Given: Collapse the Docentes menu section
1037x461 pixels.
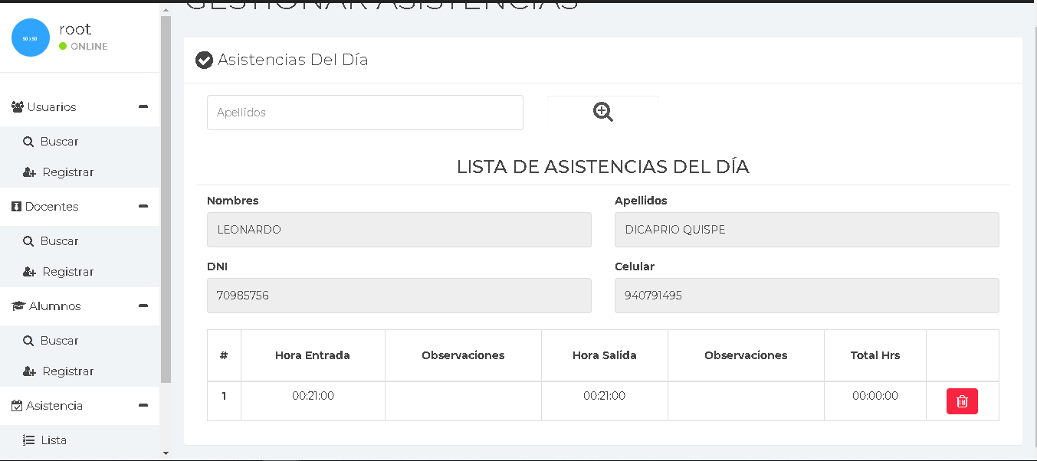Looking at the screenshot, I should click(143, 207).
